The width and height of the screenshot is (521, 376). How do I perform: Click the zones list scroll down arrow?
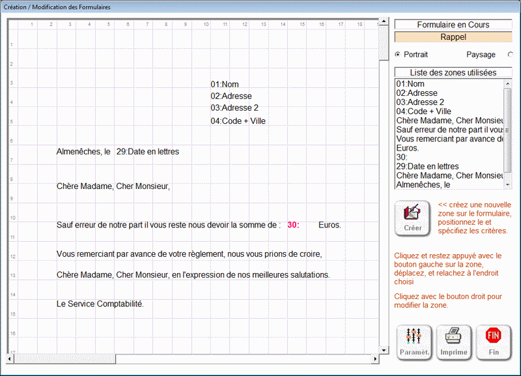click(x=508, y=184)
